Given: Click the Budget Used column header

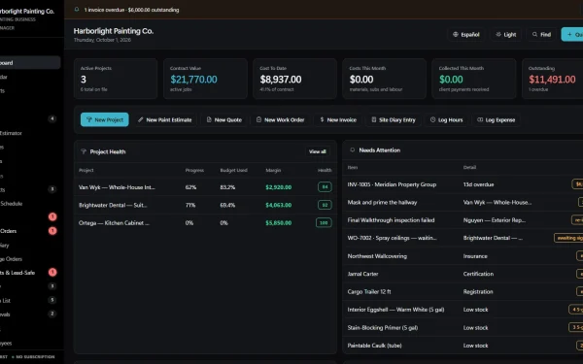Looking at the screenshot, I should [x=233, y=170].
